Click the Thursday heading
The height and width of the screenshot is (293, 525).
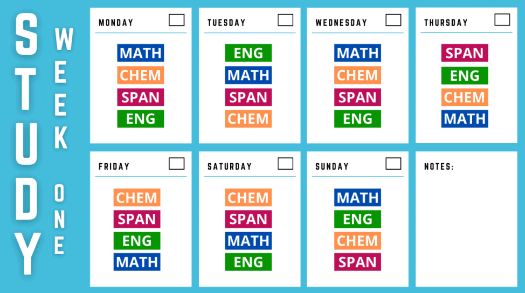coord(446,23)
